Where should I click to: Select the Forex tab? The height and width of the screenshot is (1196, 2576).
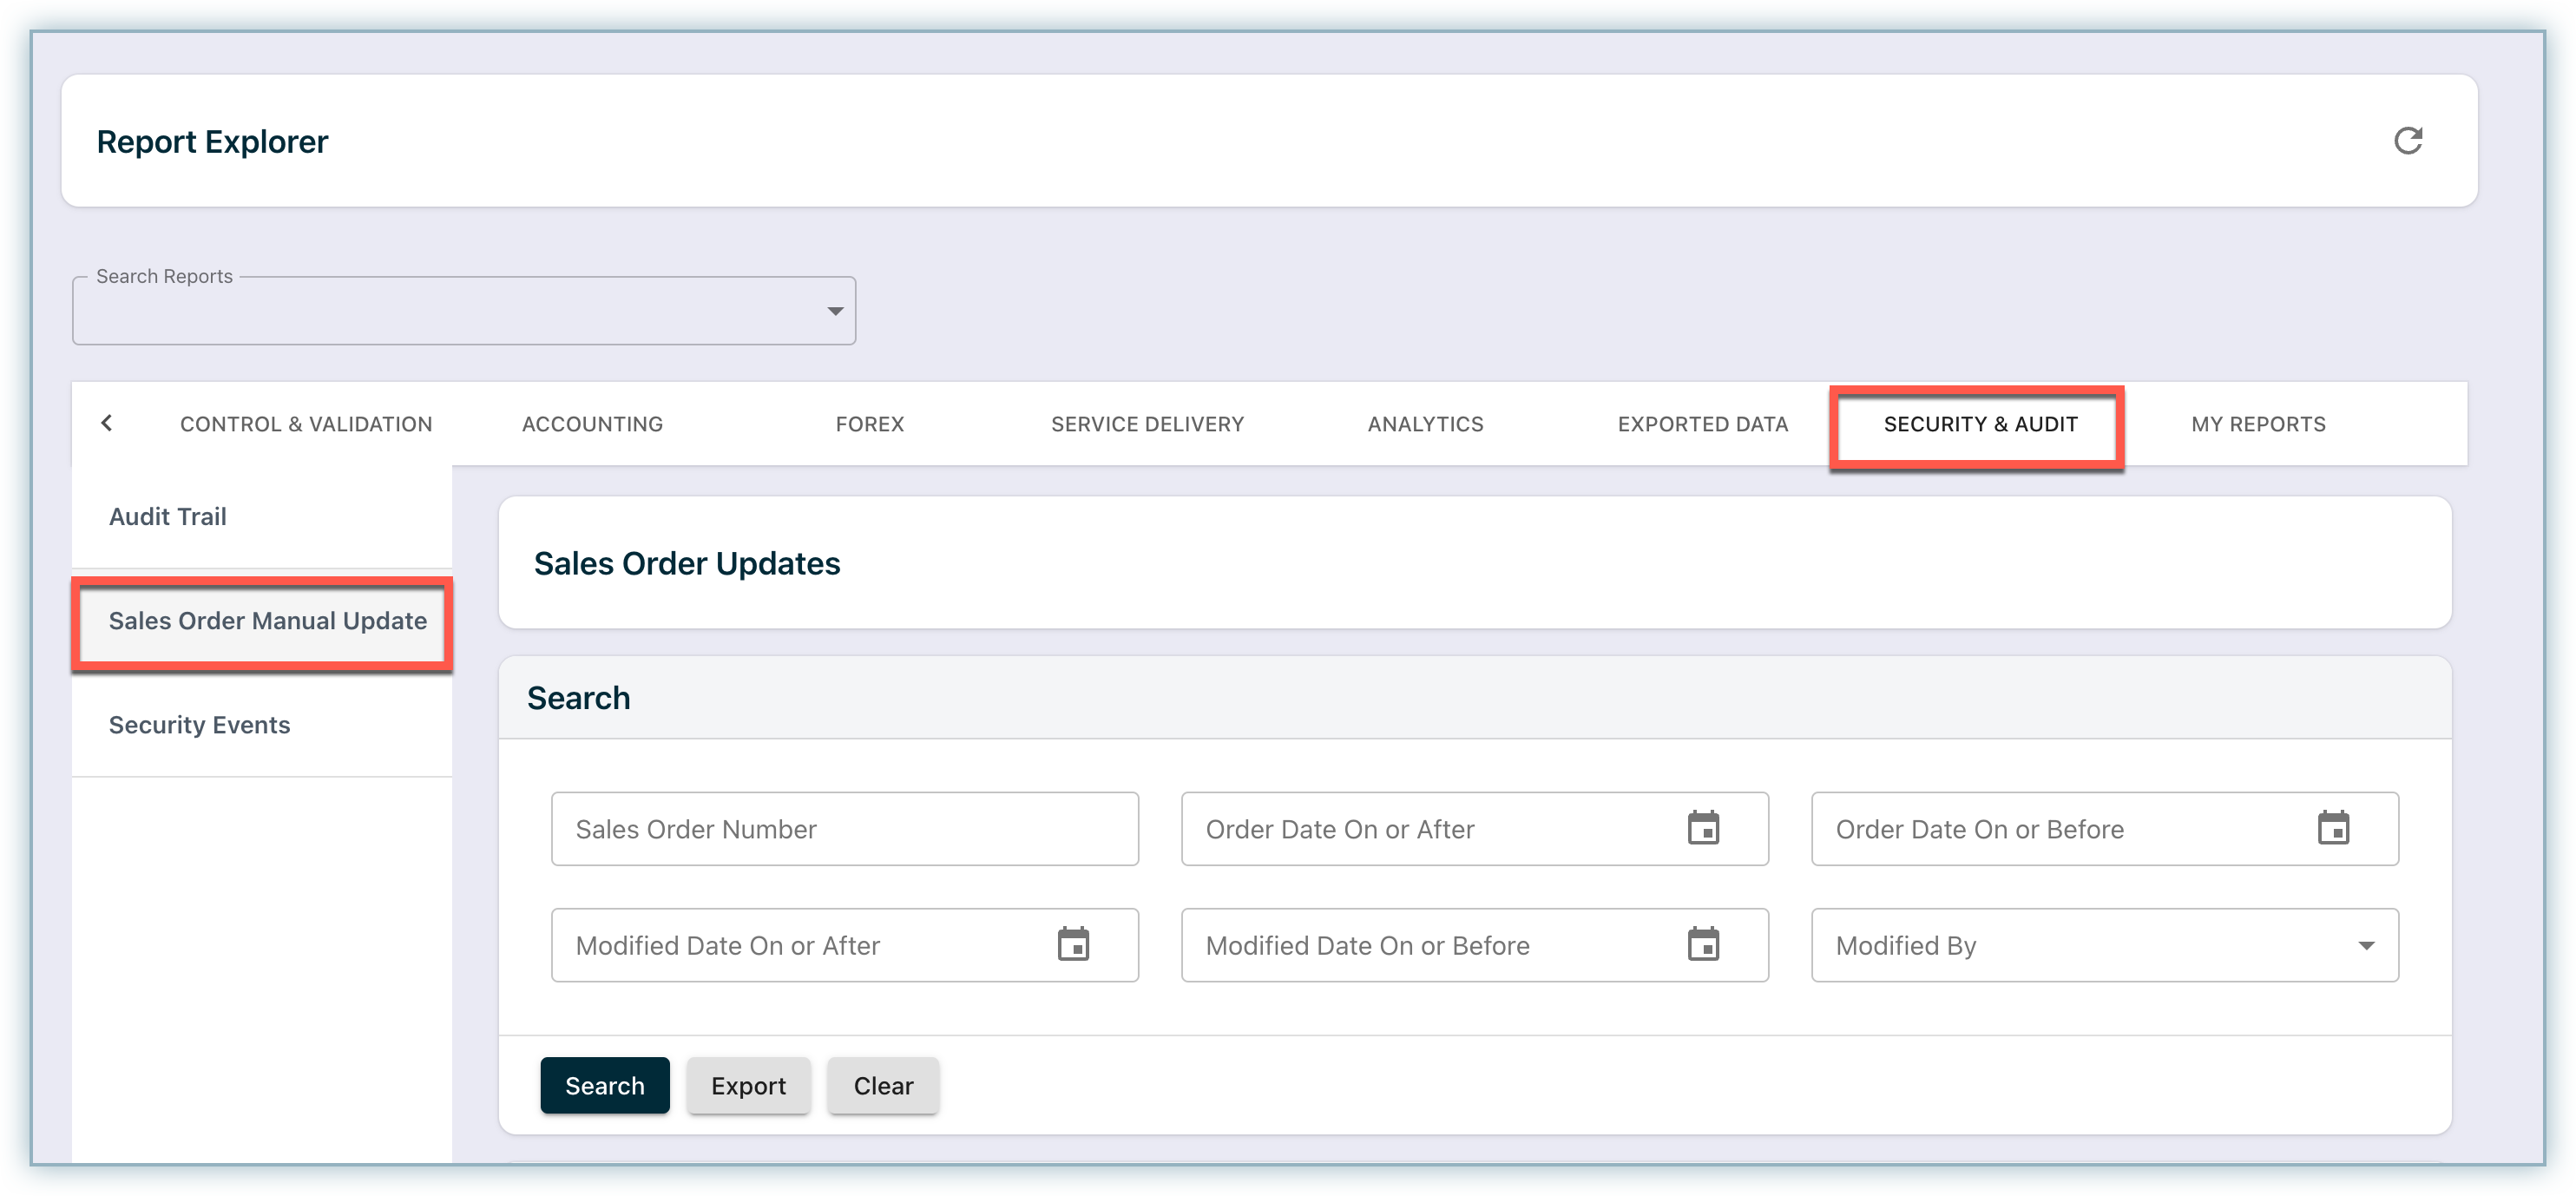[869, 424]
